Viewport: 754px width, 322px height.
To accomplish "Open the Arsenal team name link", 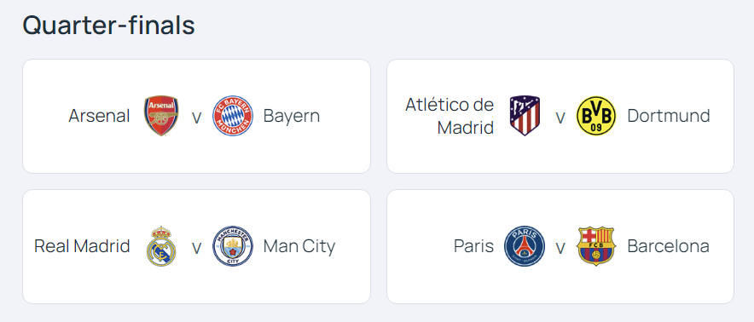I will pos(100,116).
